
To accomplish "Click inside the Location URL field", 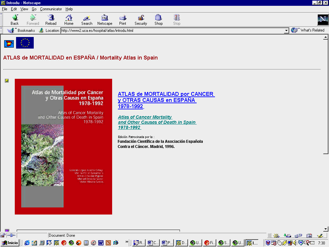I will [172, 31].
